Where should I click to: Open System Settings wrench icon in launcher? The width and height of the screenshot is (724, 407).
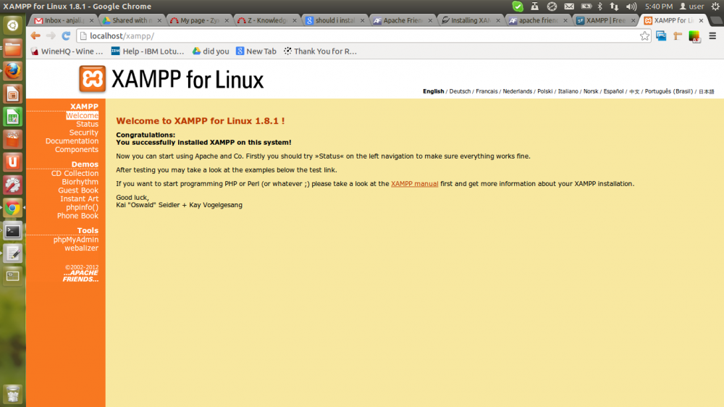[x=12, y=185]
